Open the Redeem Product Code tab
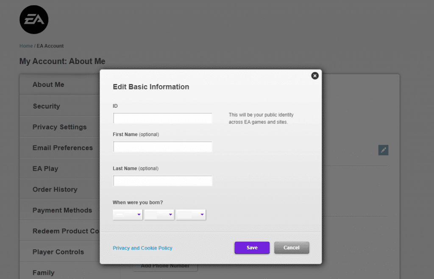The width and height of the screenshot is (434, 279). 59,231
